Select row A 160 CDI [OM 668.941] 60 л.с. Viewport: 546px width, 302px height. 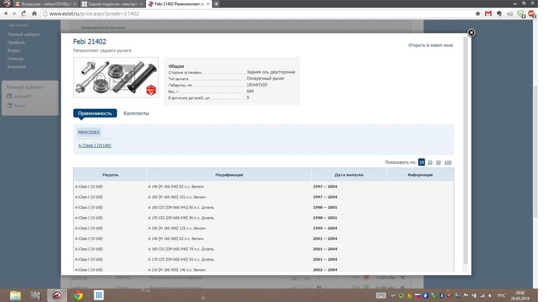pos(263,207)
